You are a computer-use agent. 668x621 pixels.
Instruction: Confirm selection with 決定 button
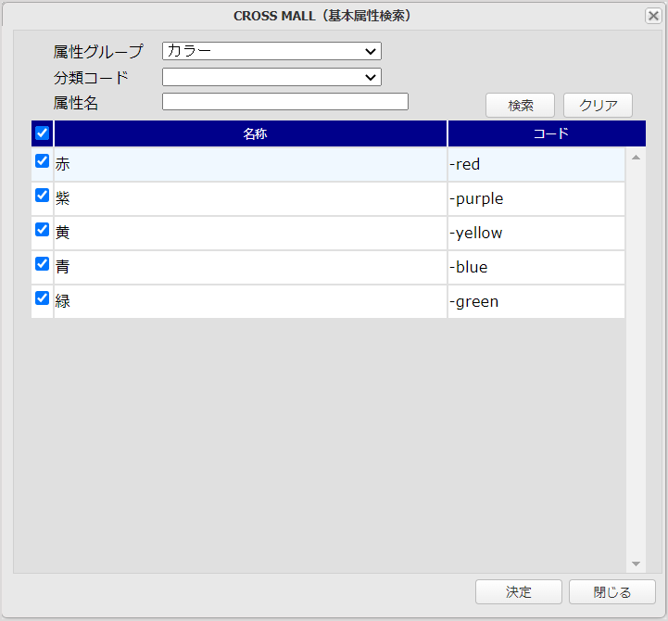pos(519,592)
